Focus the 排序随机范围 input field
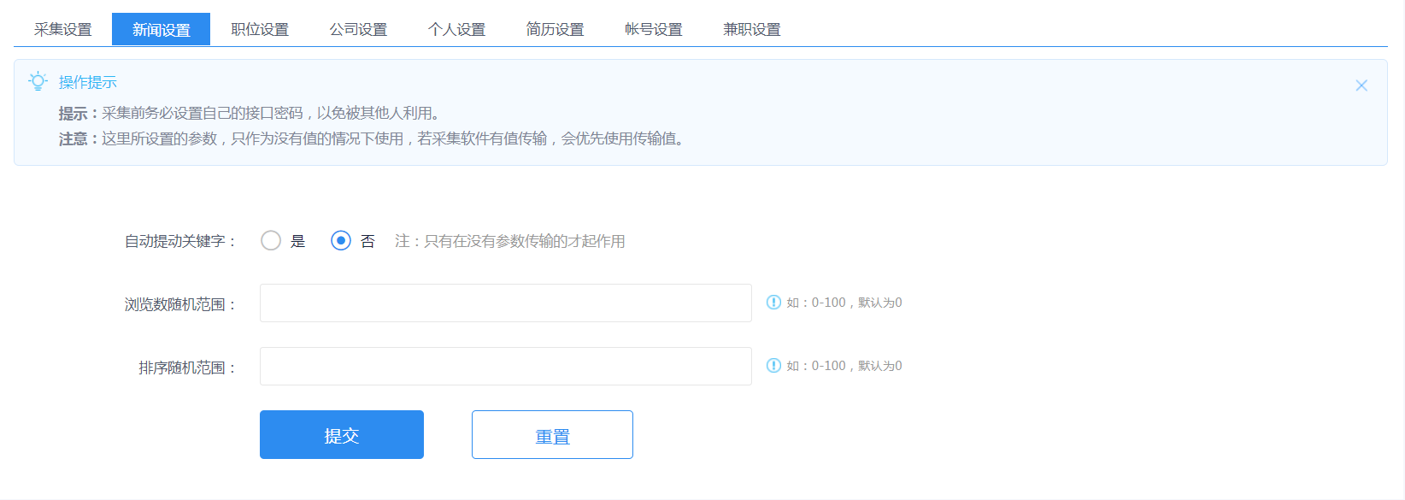The width and height of the screenshot is (1405, 500). click(x=506, y=366)
